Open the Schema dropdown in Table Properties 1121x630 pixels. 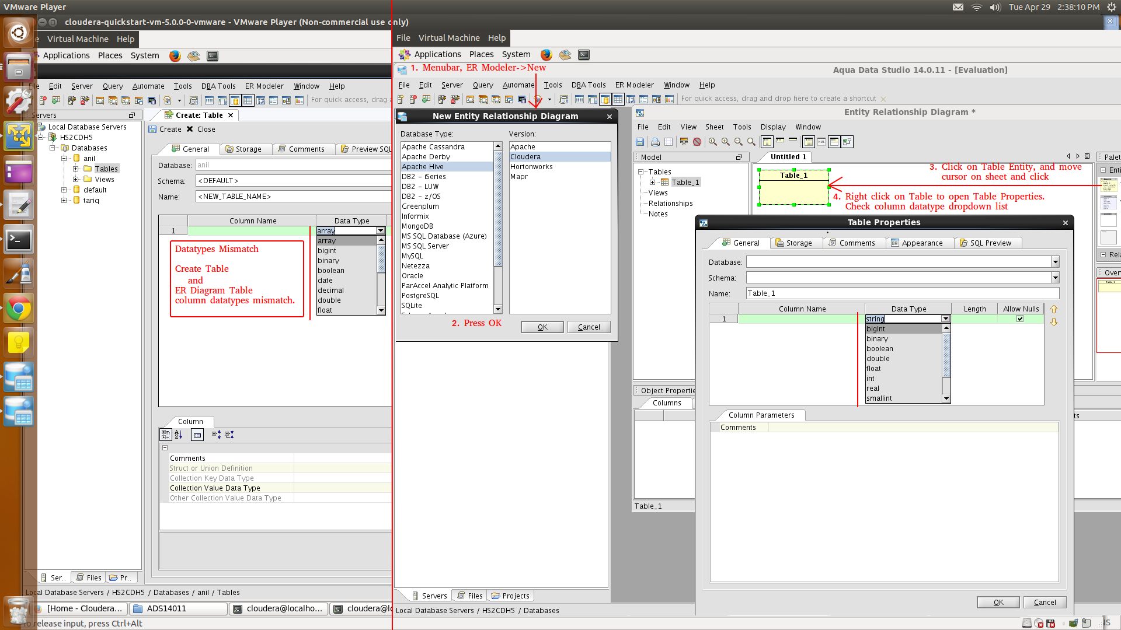[1055, 278]
